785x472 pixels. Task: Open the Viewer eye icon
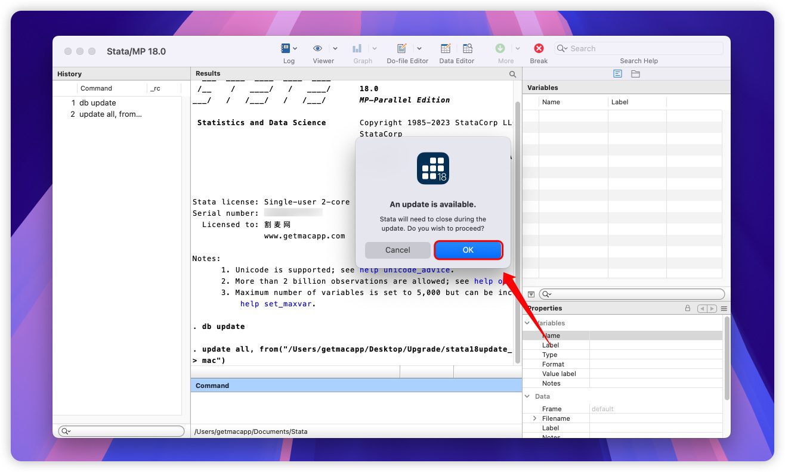click(318, 48)
